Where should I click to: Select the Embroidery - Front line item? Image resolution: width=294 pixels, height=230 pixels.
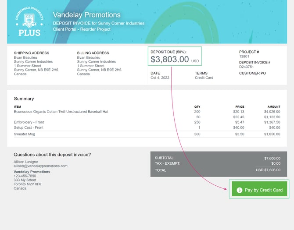tap(28, 122)
